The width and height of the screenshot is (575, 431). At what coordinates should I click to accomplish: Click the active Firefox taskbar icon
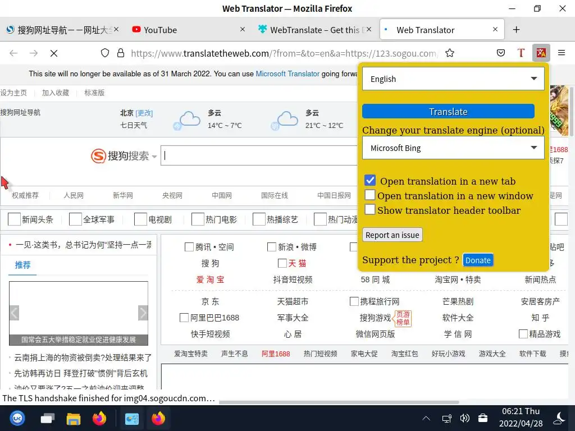[x=158, y=418]
